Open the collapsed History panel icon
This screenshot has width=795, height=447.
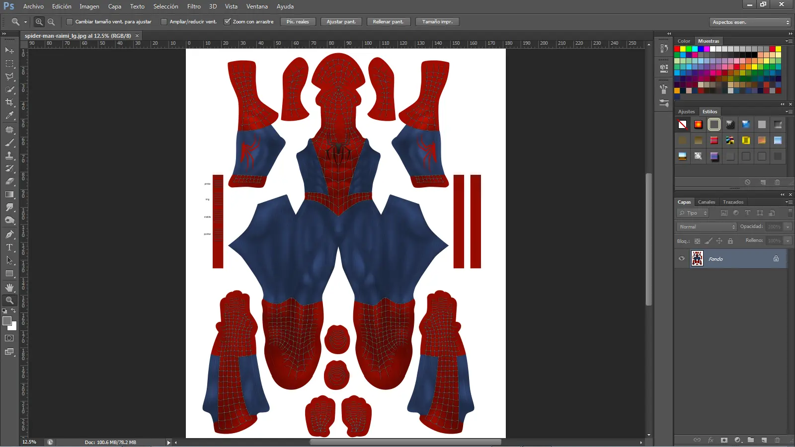click(x=664, y=48)
